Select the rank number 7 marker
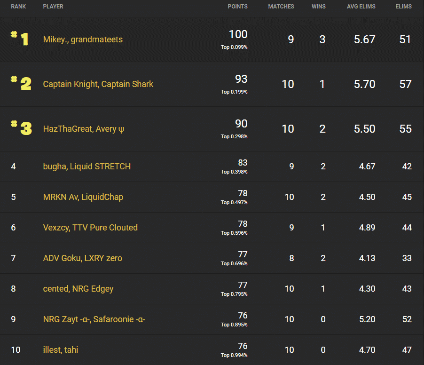This screenshot has width=424, height=365. pyautogui.click(x=13, y=258)
